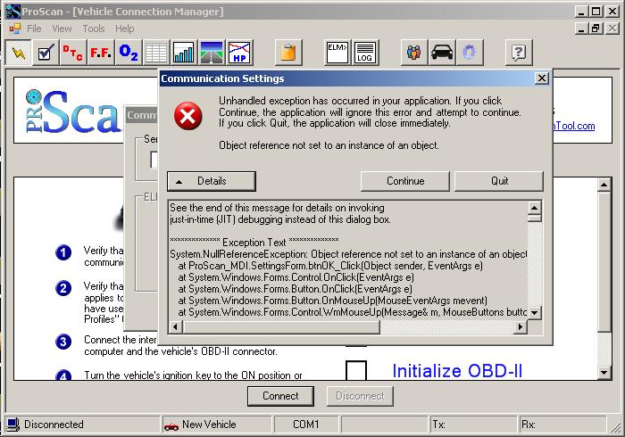The width and height of the screenshot is (625, 437).
Task: Click the readiness checkmark toolbar icon
Action: pyautogui.click(x=46, y=54)
